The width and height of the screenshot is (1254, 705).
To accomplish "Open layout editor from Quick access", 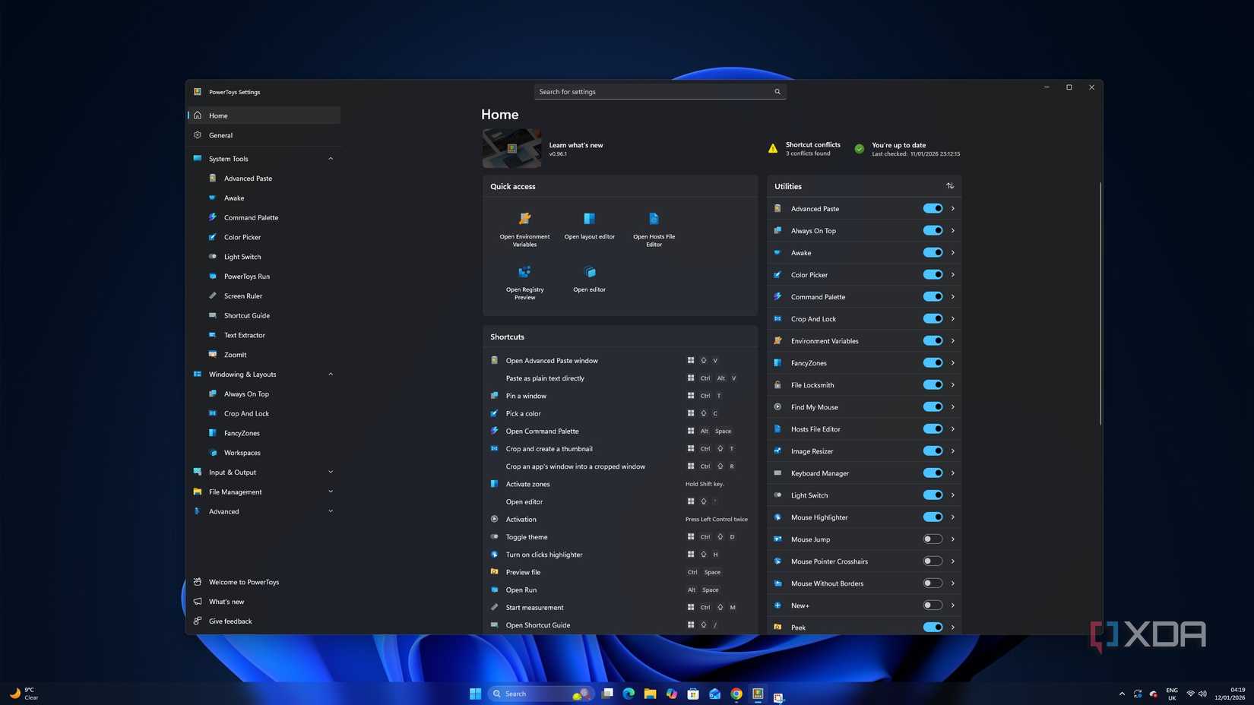I will (589, 219).
